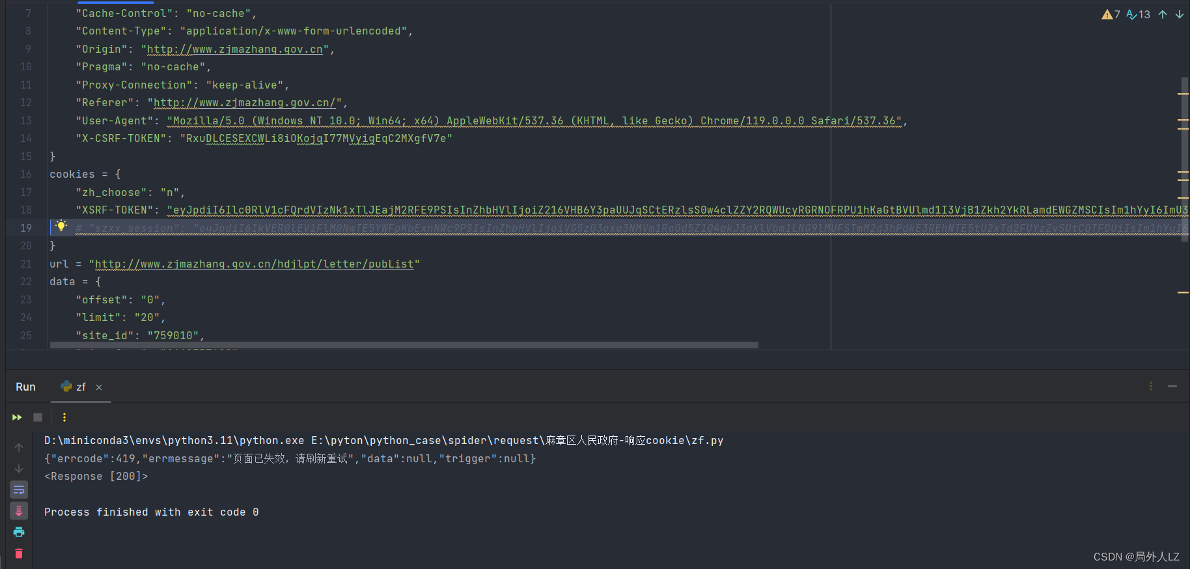Click the "Pragma": "no-cache" line

tap(143, 67)
